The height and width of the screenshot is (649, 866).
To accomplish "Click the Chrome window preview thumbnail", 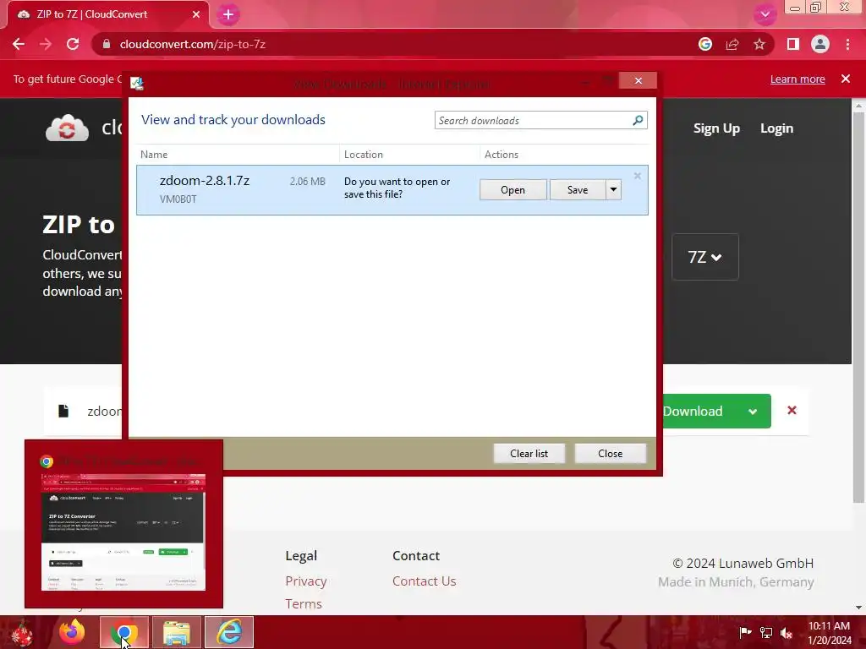I will click(123, 532).
